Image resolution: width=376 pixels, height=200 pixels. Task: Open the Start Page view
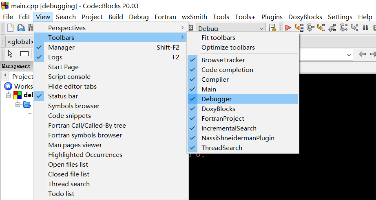pyautogui.click(x=111, y=67)
